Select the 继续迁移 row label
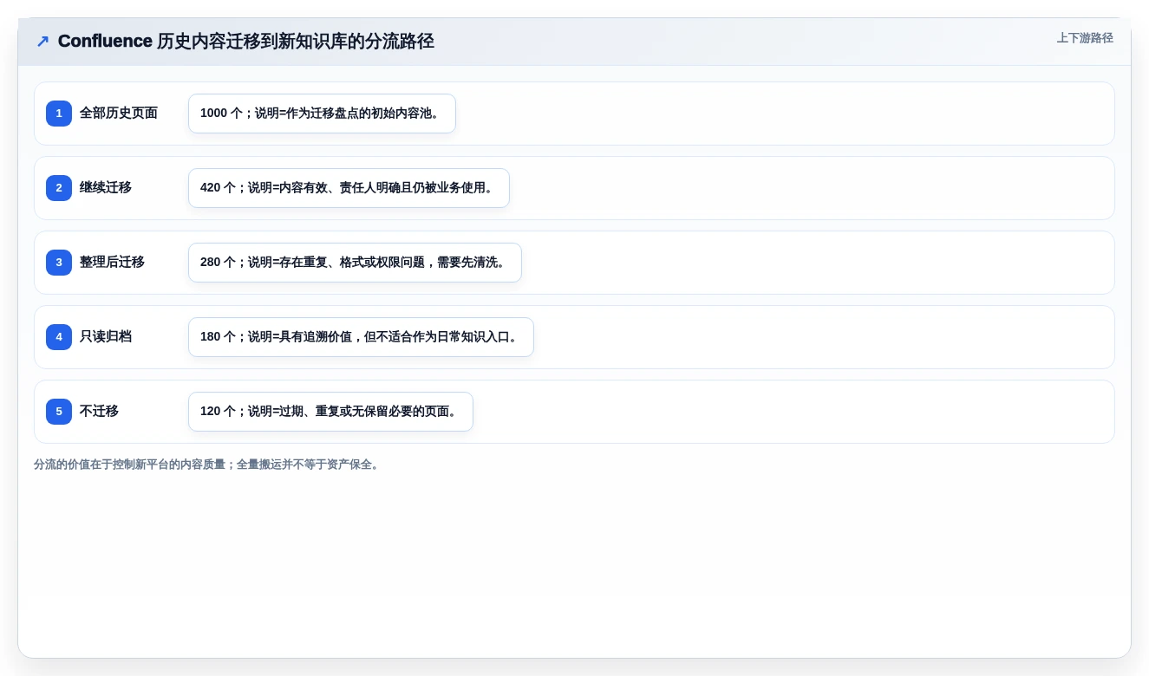Image resolution: width=1149 pixels, height=676 pixels. tap(106, 188)
